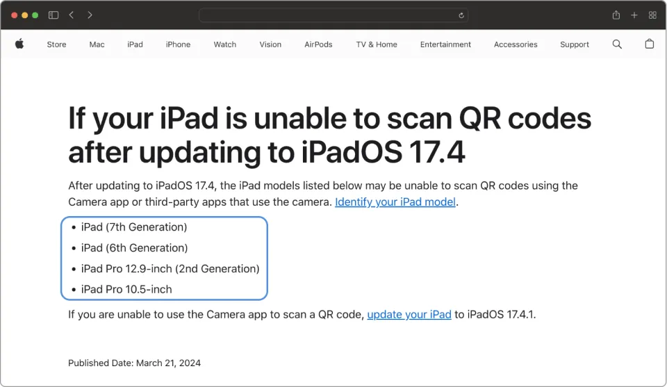Select AirPods in the navigation bar

(x=318, y=44)
